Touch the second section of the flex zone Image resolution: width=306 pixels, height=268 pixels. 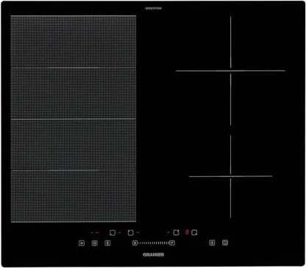coord(74,93)
